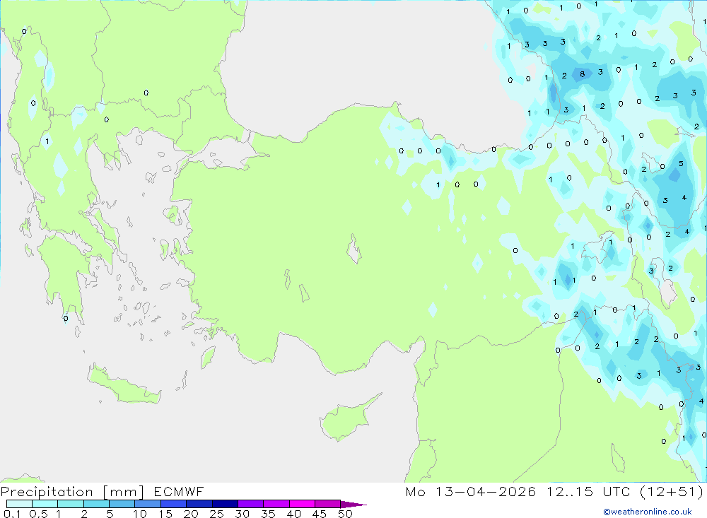Click the legend label '0.5'

38,514
